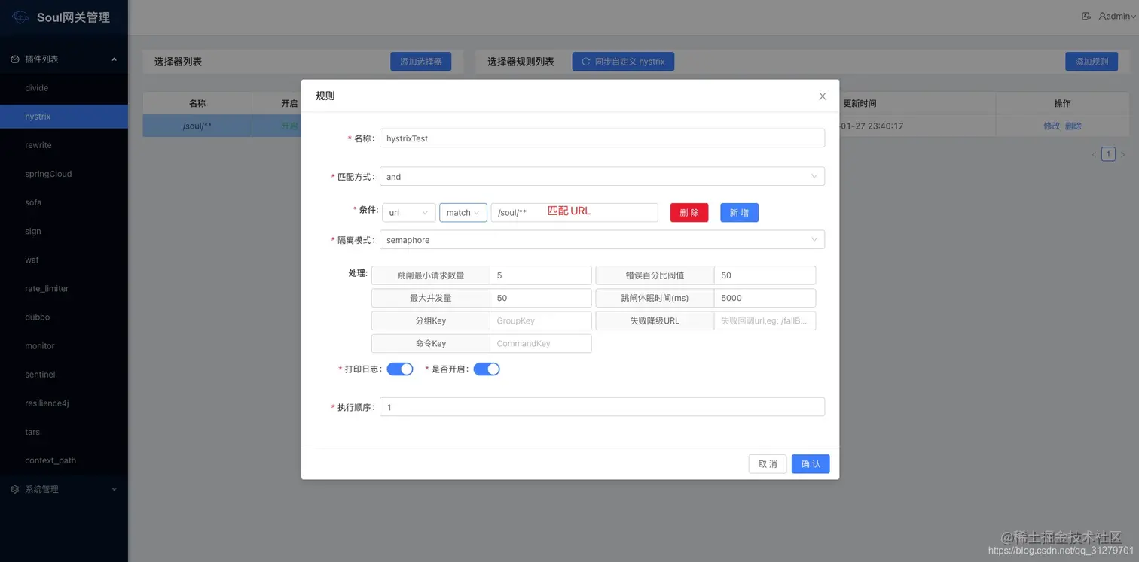The width and height of the screenshot is (1139, 562).
Task: Click the next-page arrow in pagination
Action: tap(1123, 153)
